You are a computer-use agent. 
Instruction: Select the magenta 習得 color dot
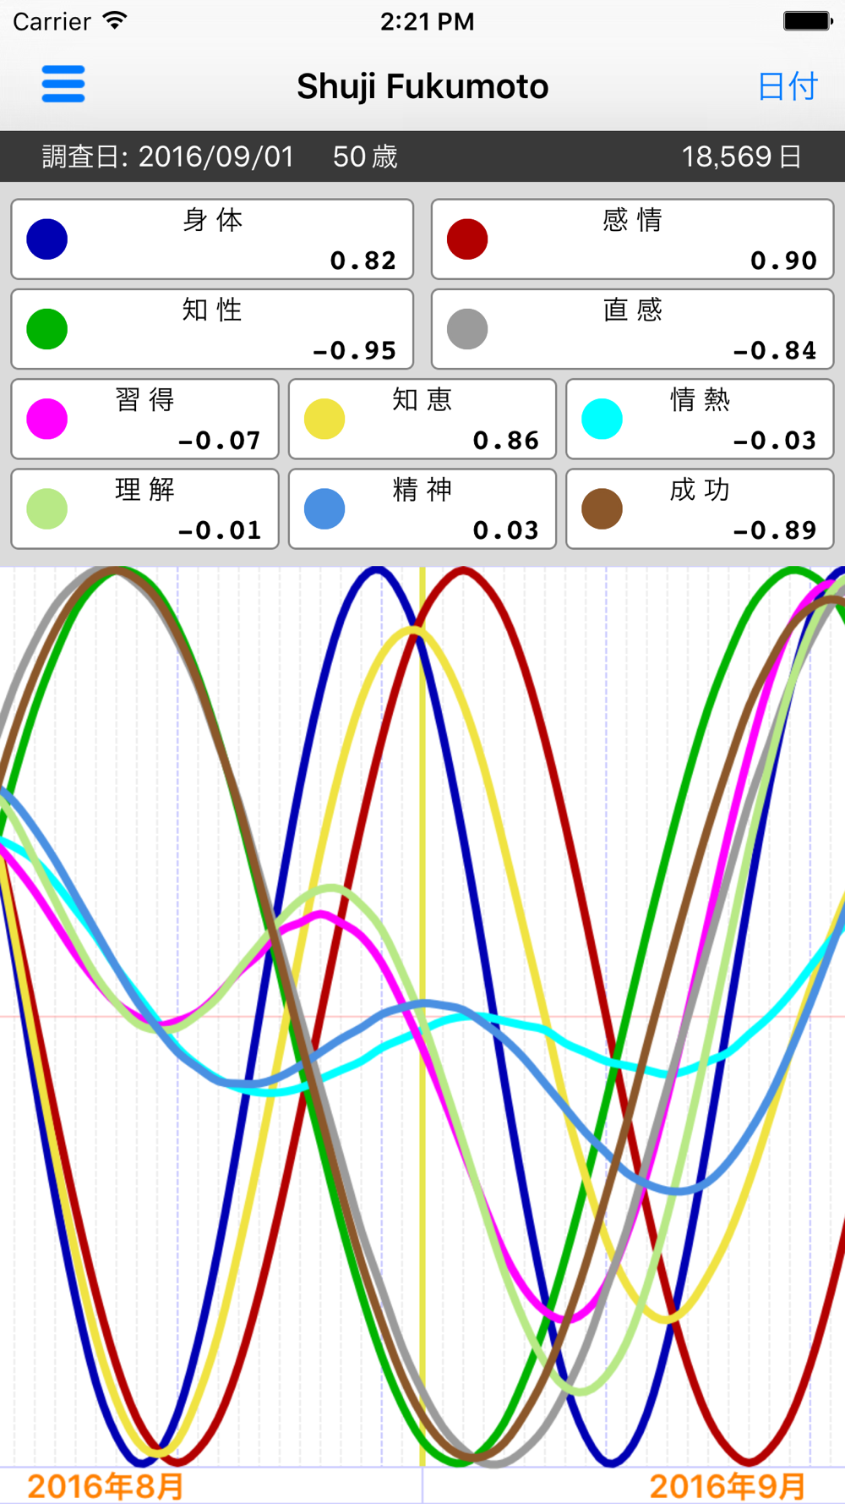pyautogui.click(x=47, y=419)
